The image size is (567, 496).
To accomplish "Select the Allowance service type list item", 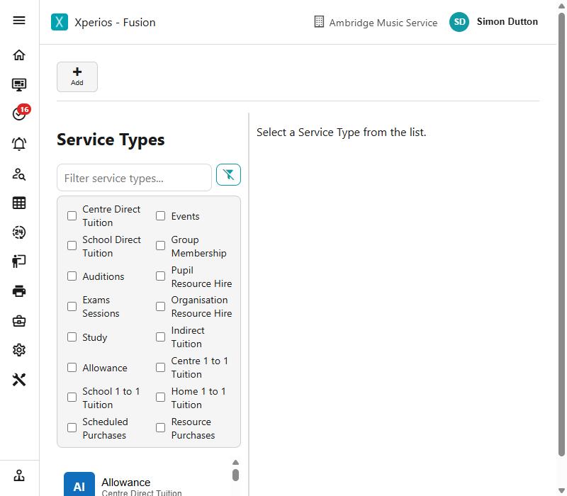I will tap(145, 485).
